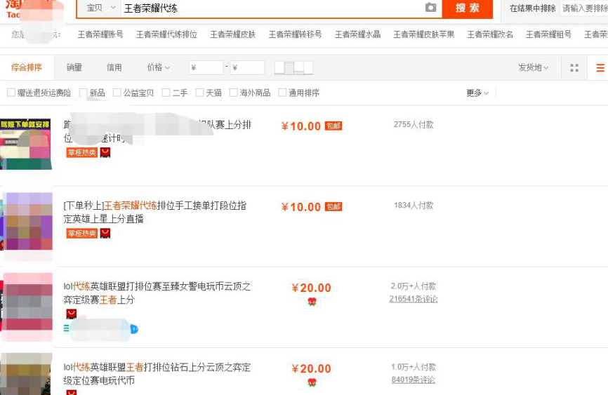The height and width of the screenshot is (395, 608).
Task: Click the 2755人付款 sales count
Action: coord(414,124)
